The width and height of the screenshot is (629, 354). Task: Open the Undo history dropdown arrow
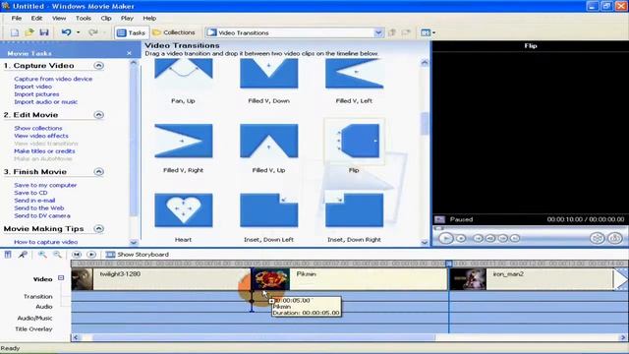click(x=79, y=32)
